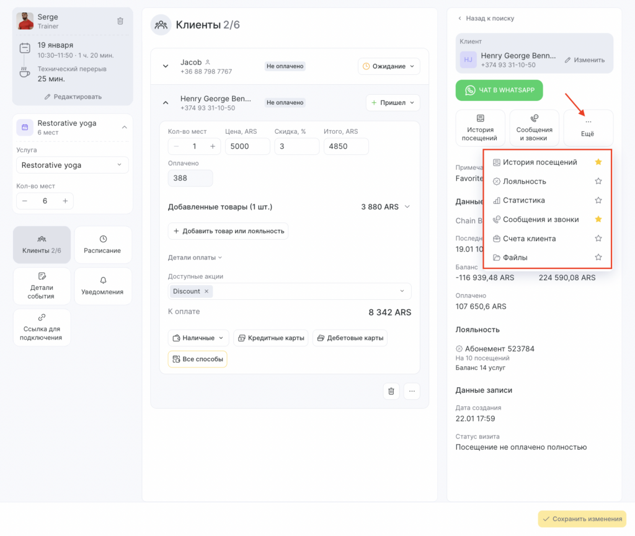Open the Уведомления bell tile
The image size is (635, 536).
click(x=103, y=286)
